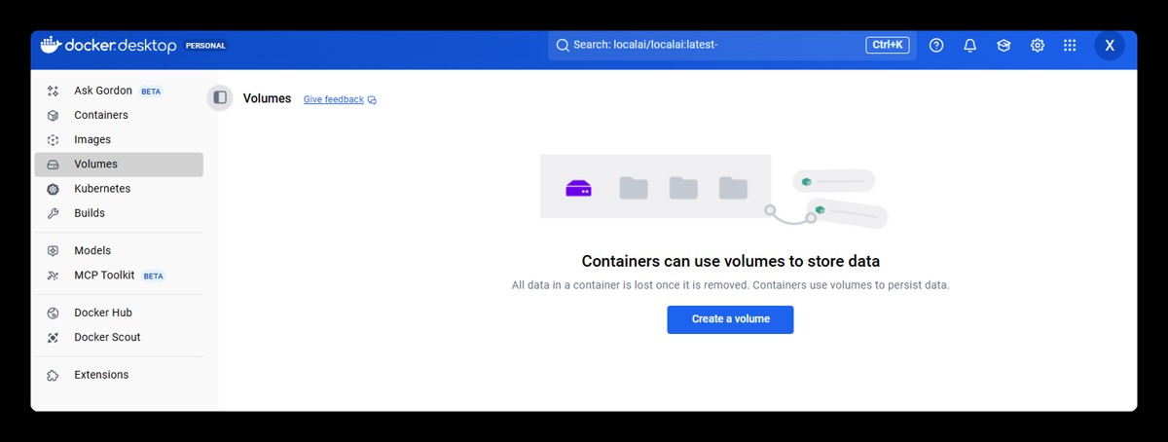
Task: Click the Create a volume button
Action: 730,319
